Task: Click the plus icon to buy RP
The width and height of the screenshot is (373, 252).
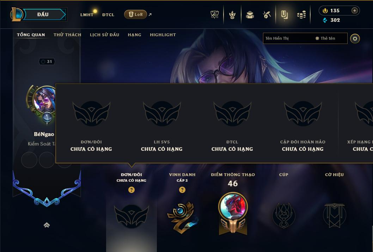Action: click(x=354, y=11)
